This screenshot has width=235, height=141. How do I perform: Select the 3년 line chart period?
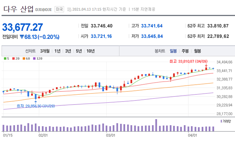coord(68,51)
